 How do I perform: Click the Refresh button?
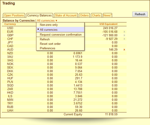[140, 14]
